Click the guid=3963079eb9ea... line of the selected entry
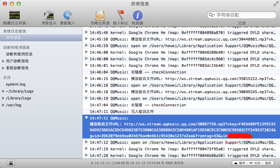This screenshot has width=280, height=168. [159, 136]
